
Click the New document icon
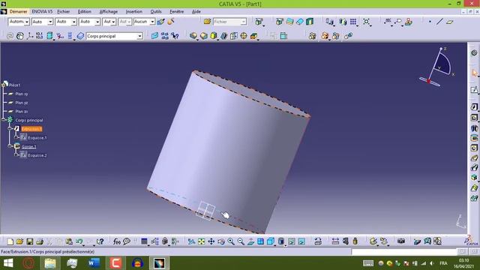tap(10, 241)
